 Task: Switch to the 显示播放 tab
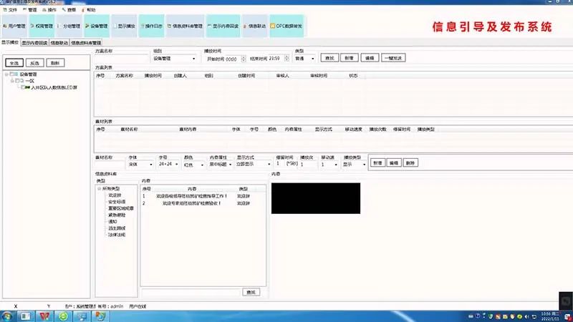(10, 42)
